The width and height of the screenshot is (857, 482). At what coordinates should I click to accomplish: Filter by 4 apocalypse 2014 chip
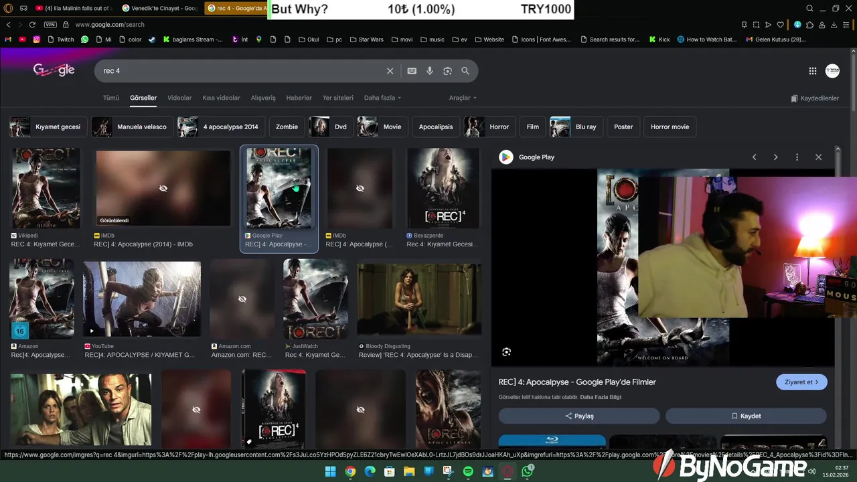click(220, 127)
